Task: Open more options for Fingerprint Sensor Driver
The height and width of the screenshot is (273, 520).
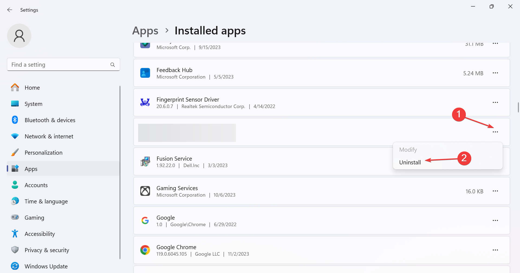Action: click(x=495, y=102)
